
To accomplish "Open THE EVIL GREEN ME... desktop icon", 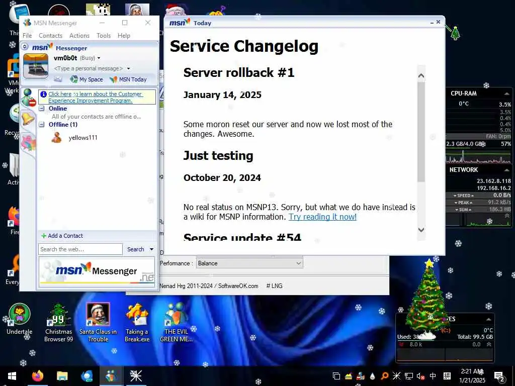I will [x=176, y=323].
